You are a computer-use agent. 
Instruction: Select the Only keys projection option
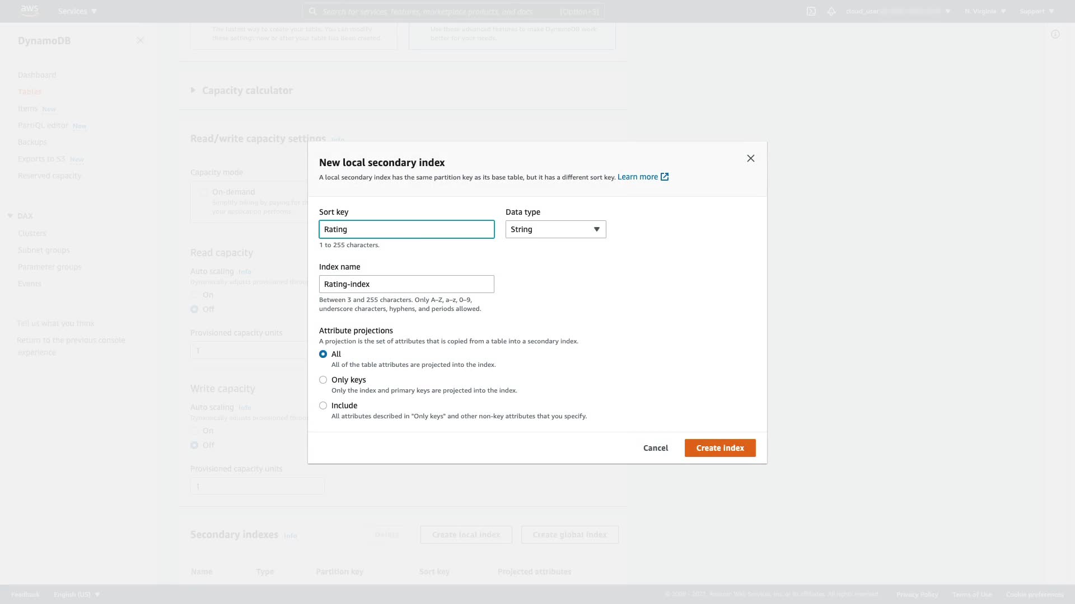[323, 380]
